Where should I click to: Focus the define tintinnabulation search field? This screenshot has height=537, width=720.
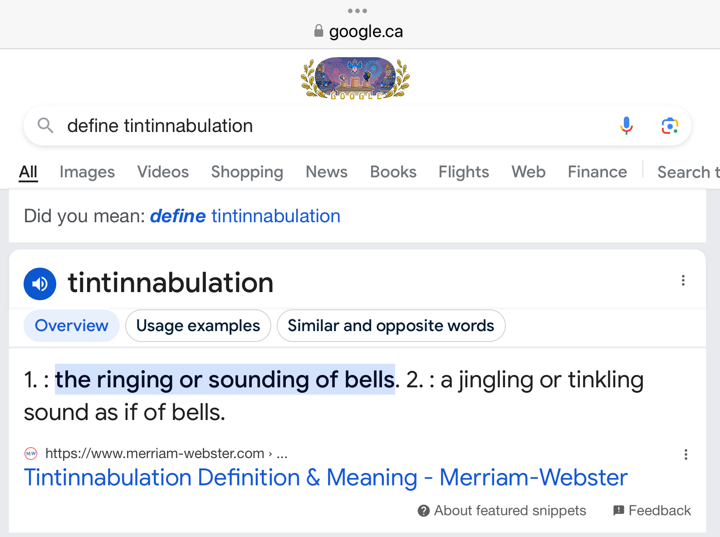[x=336, y=126]
